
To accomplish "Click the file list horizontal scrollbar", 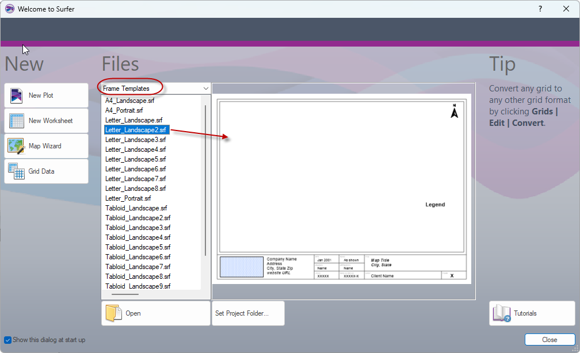I will tap(125, 294).
